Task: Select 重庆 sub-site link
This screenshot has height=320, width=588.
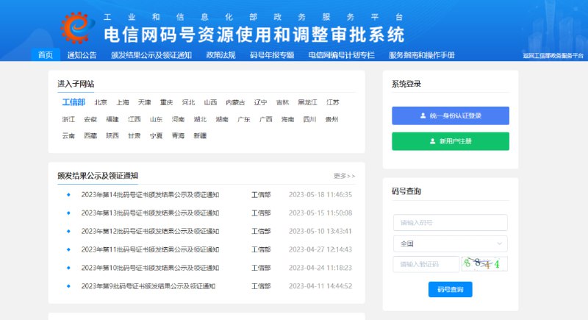Action: pyautogui.click(x=166, y=102)
